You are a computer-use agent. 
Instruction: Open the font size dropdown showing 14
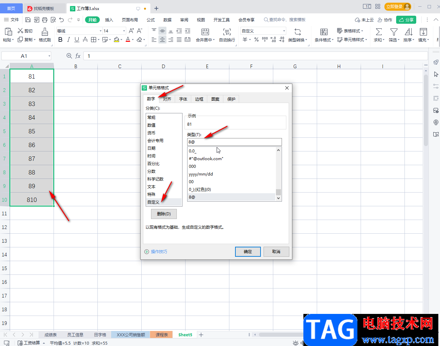(124, 31)
